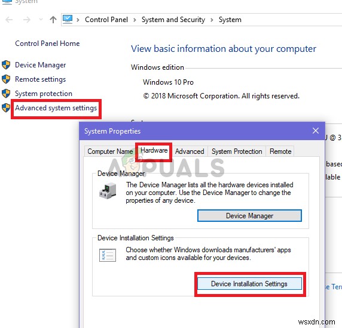The height and width of the screenshot is (328, 342).
Task: Click shield icon beside Device Manager
Action: point(6,65)
